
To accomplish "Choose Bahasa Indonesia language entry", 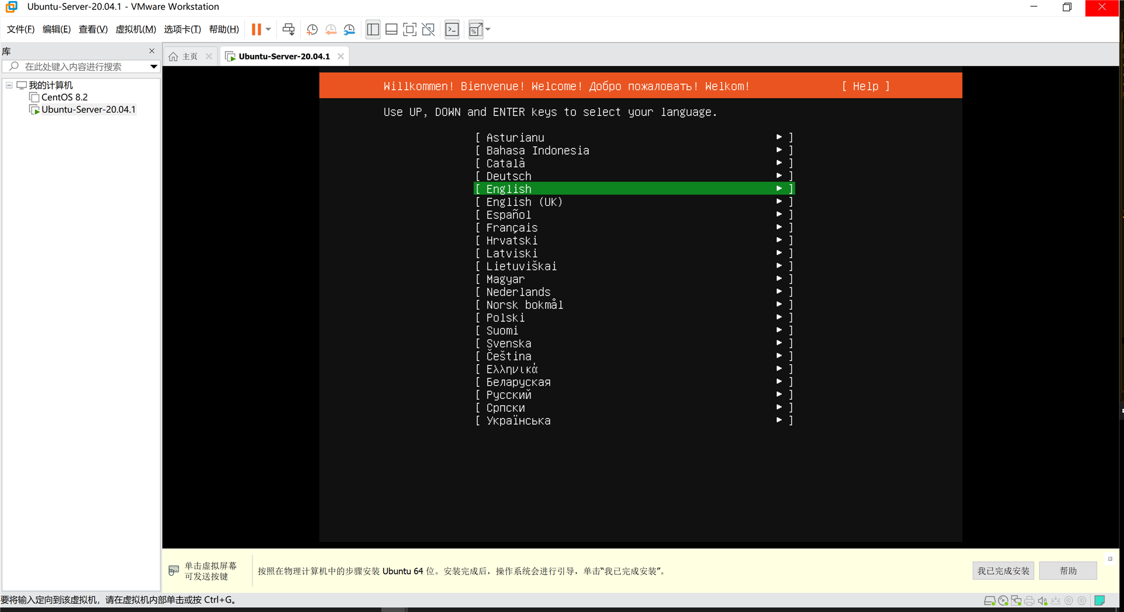I will click(634, 150).
